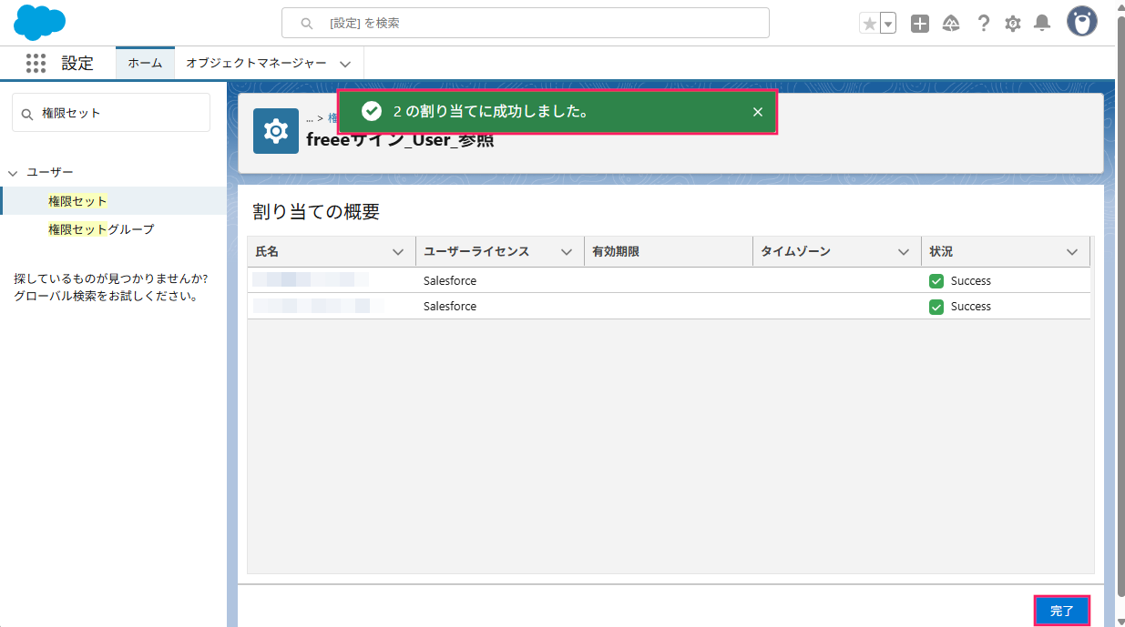1125x627 pixels.
Task: Switch to the ホーム tab
Action: [145, 63]
